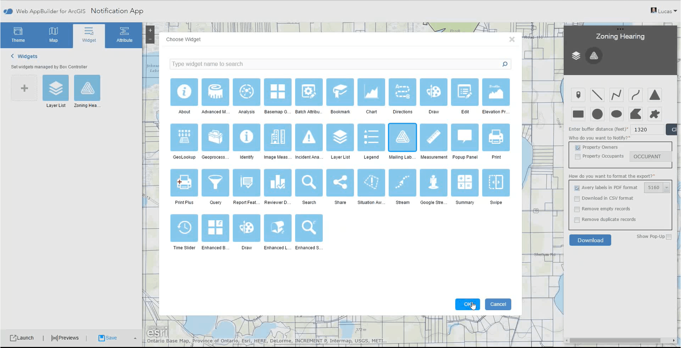Select the Print widget icon
681x348 pixels.
[x=496, y=137]
